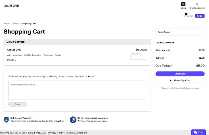Click the SSL Secure Payment shield icon
The width and height of the screenshot is (209, 135).
point(6,120)
